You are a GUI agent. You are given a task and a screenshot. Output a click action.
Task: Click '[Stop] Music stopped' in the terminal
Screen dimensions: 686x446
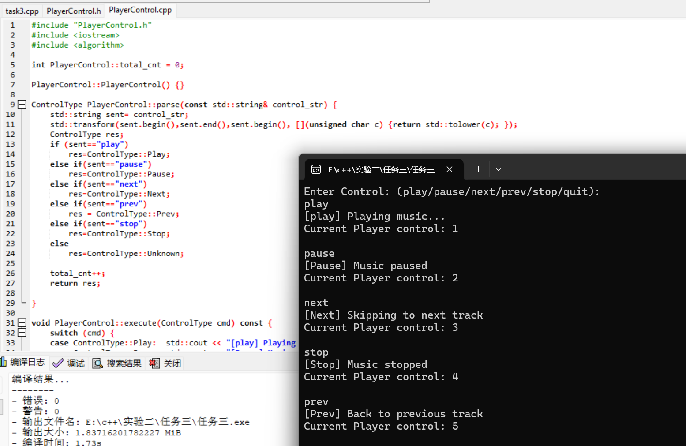coord(365,364)
